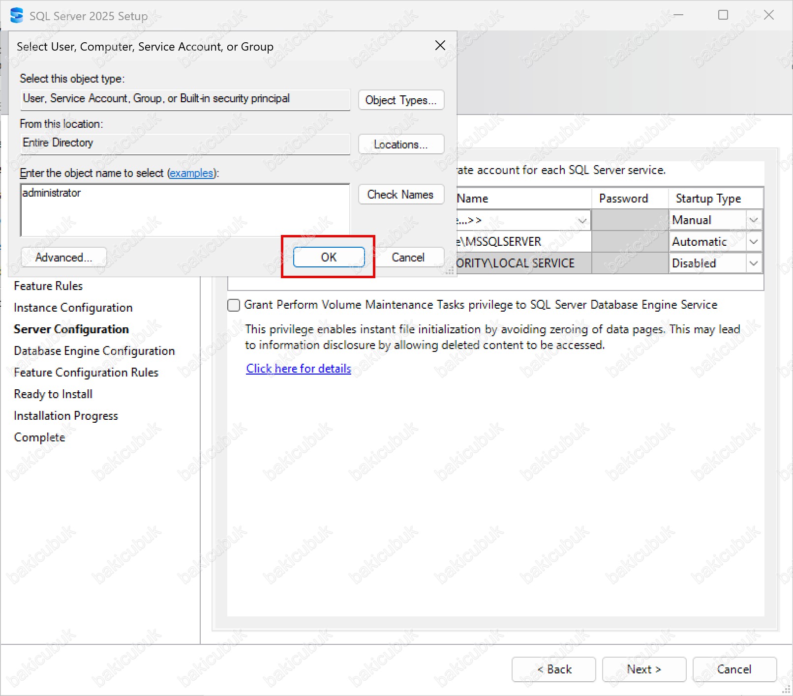The width and height of the screenshot is (793, 696).
Task: Open the Disabled startup type dropdown
Action: coord(753,263)
